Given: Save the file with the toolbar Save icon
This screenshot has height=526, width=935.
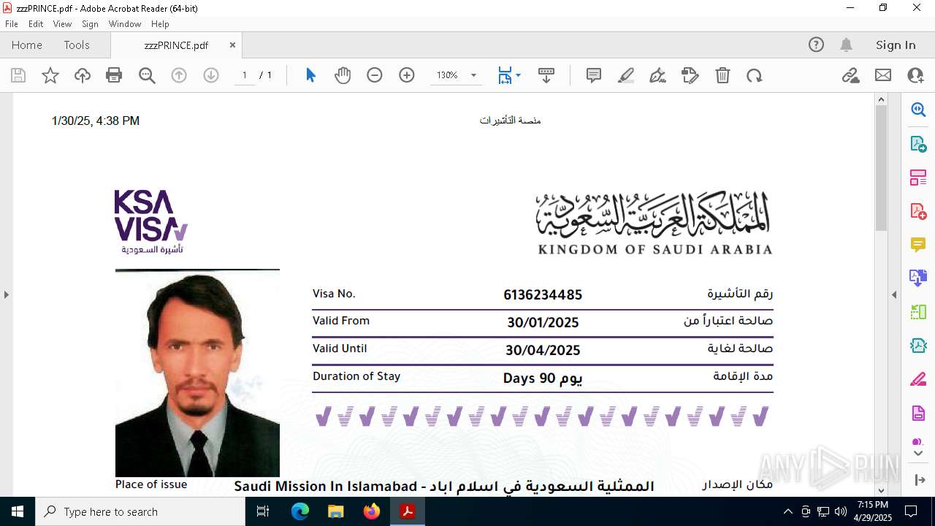Looking at the screenshot, I should (18, 75).
